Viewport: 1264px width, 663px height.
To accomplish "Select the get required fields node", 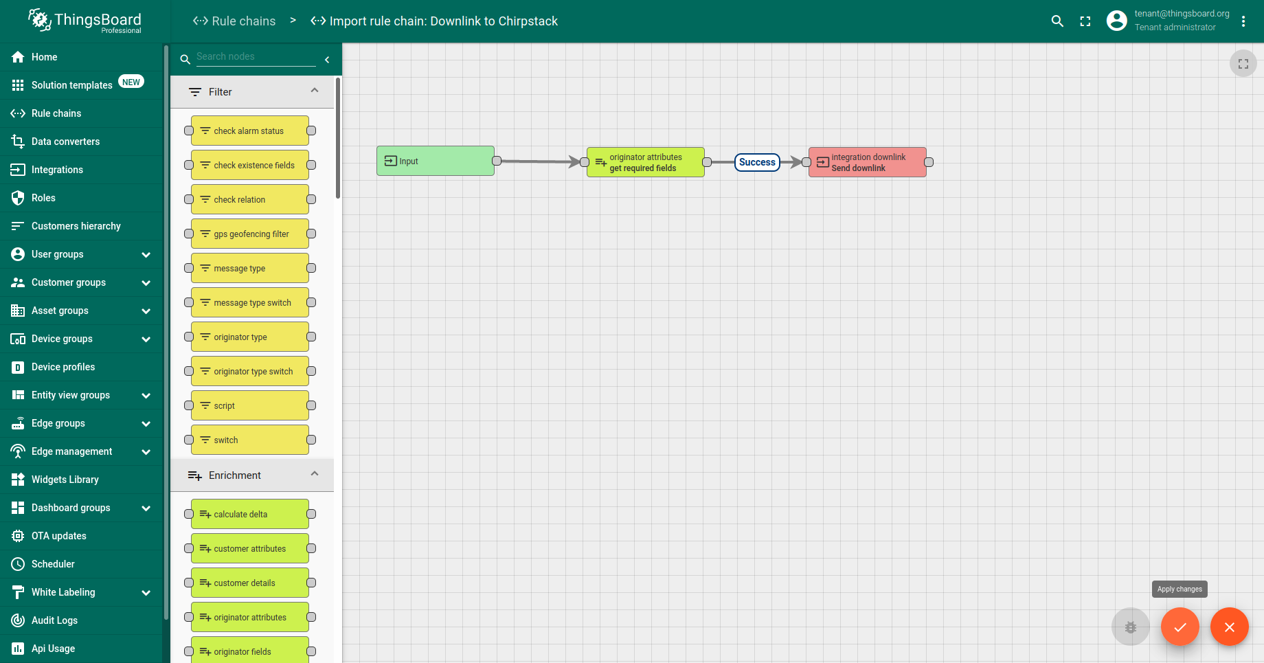I will (646, 162).
